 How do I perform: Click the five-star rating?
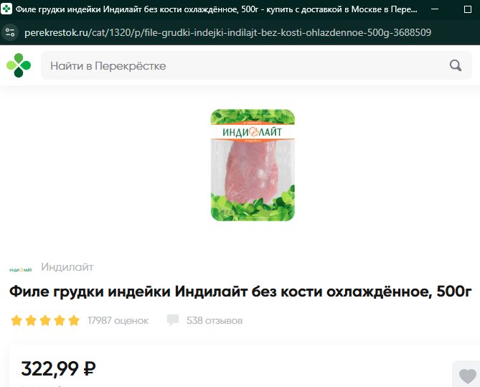45,320
